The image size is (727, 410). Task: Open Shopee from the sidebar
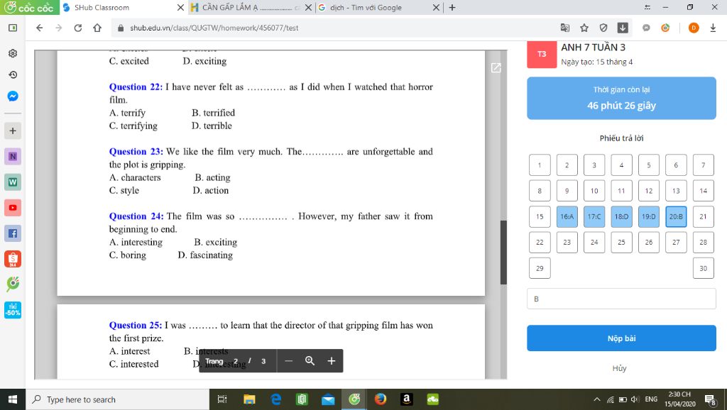click(13, 259)
